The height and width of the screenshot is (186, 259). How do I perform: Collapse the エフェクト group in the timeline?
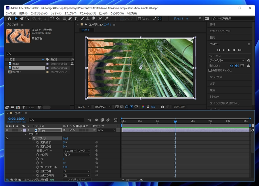click(26, 134)
